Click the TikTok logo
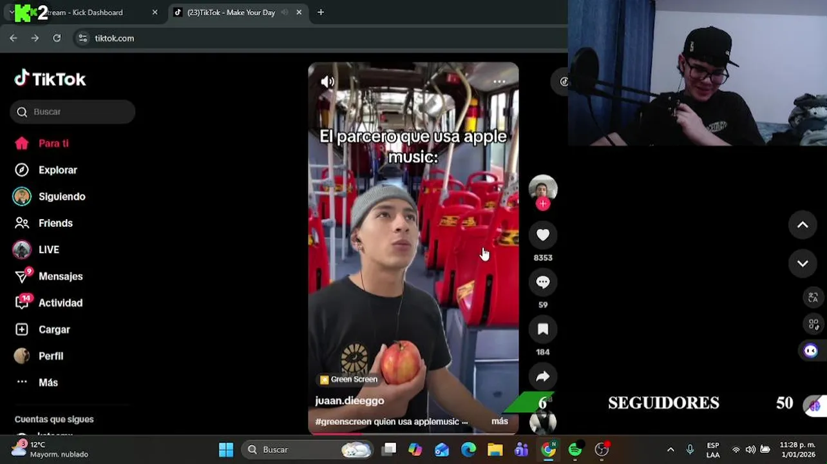 50,79
